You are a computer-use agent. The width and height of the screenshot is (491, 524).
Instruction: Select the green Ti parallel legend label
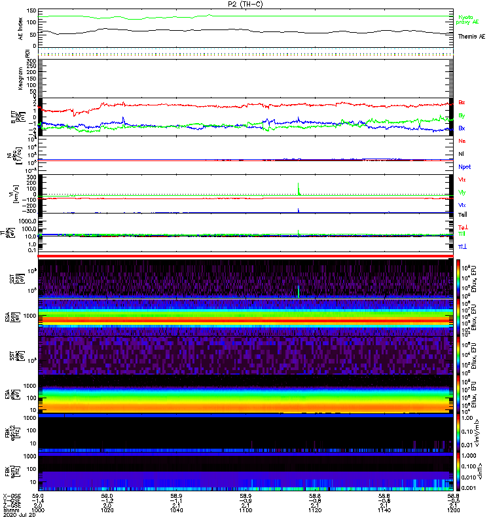tap(462, 234)
